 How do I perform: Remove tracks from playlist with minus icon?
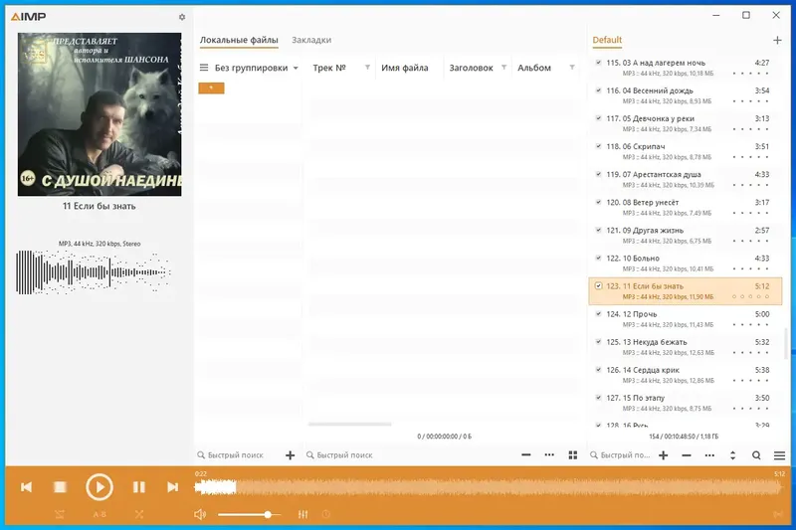[687, 455]
